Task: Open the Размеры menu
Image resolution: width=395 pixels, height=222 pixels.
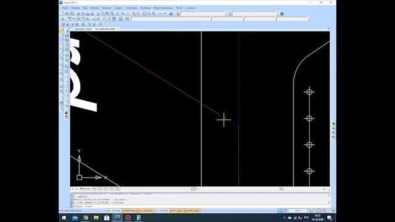Action: 146,8
